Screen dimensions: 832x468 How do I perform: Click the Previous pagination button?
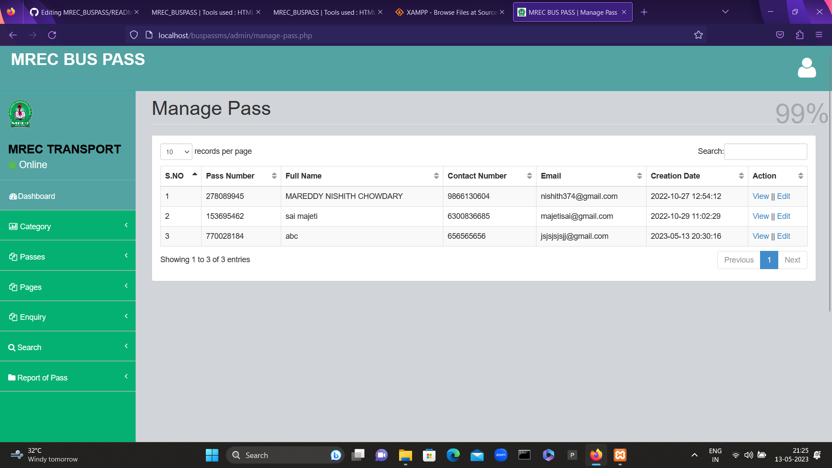pyautogui.click(x=739, y=260)
